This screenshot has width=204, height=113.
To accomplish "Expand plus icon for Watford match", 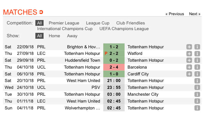I will (189, 54).
